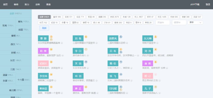Click the 刷新 refresh button
This screenshot has height=98, width=213.
[x=44, y=28]
